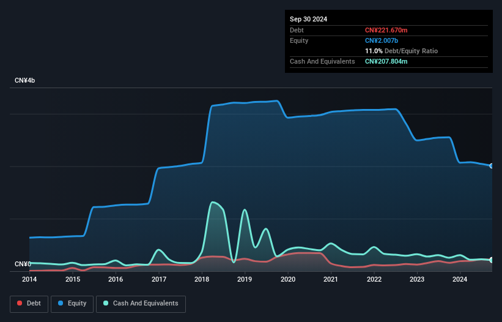Click the CN¥4b y-axis label

(x=24, y=80)
